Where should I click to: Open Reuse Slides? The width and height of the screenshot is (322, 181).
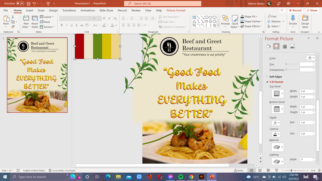coord(35,22)
